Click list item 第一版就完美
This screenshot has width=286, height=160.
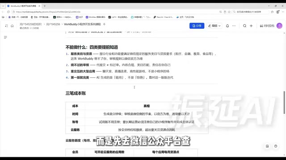pyautogui.click(x=80, y=78)
